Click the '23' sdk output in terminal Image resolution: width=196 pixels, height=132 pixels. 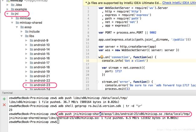(x=11, y=110)
